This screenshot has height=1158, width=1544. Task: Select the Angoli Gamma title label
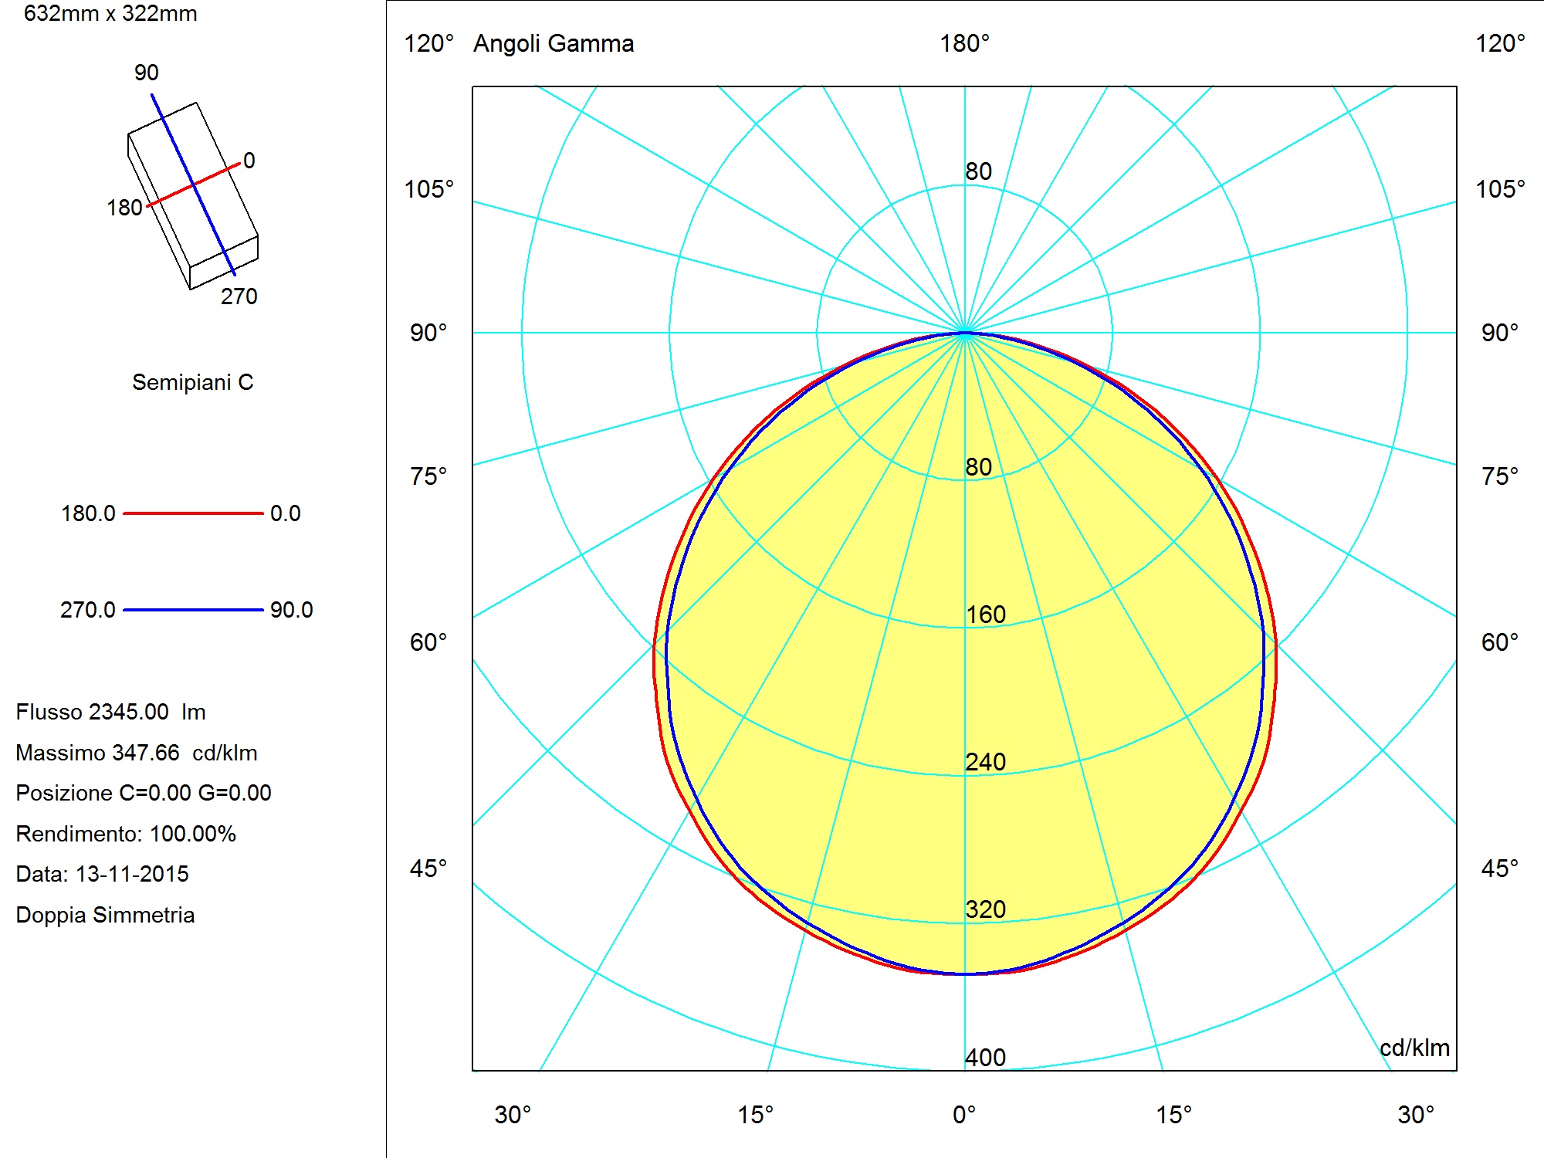click(x=554, y=44)
